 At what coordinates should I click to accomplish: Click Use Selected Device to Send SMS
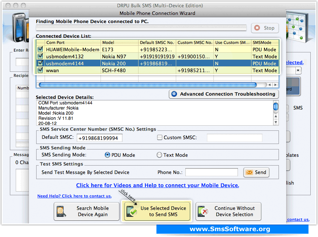[157, 211]
